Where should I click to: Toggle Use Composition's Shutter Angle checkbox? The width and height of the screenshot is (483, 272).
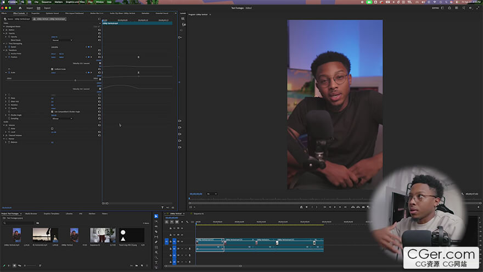pyautogui.click(x=52, y=112)
